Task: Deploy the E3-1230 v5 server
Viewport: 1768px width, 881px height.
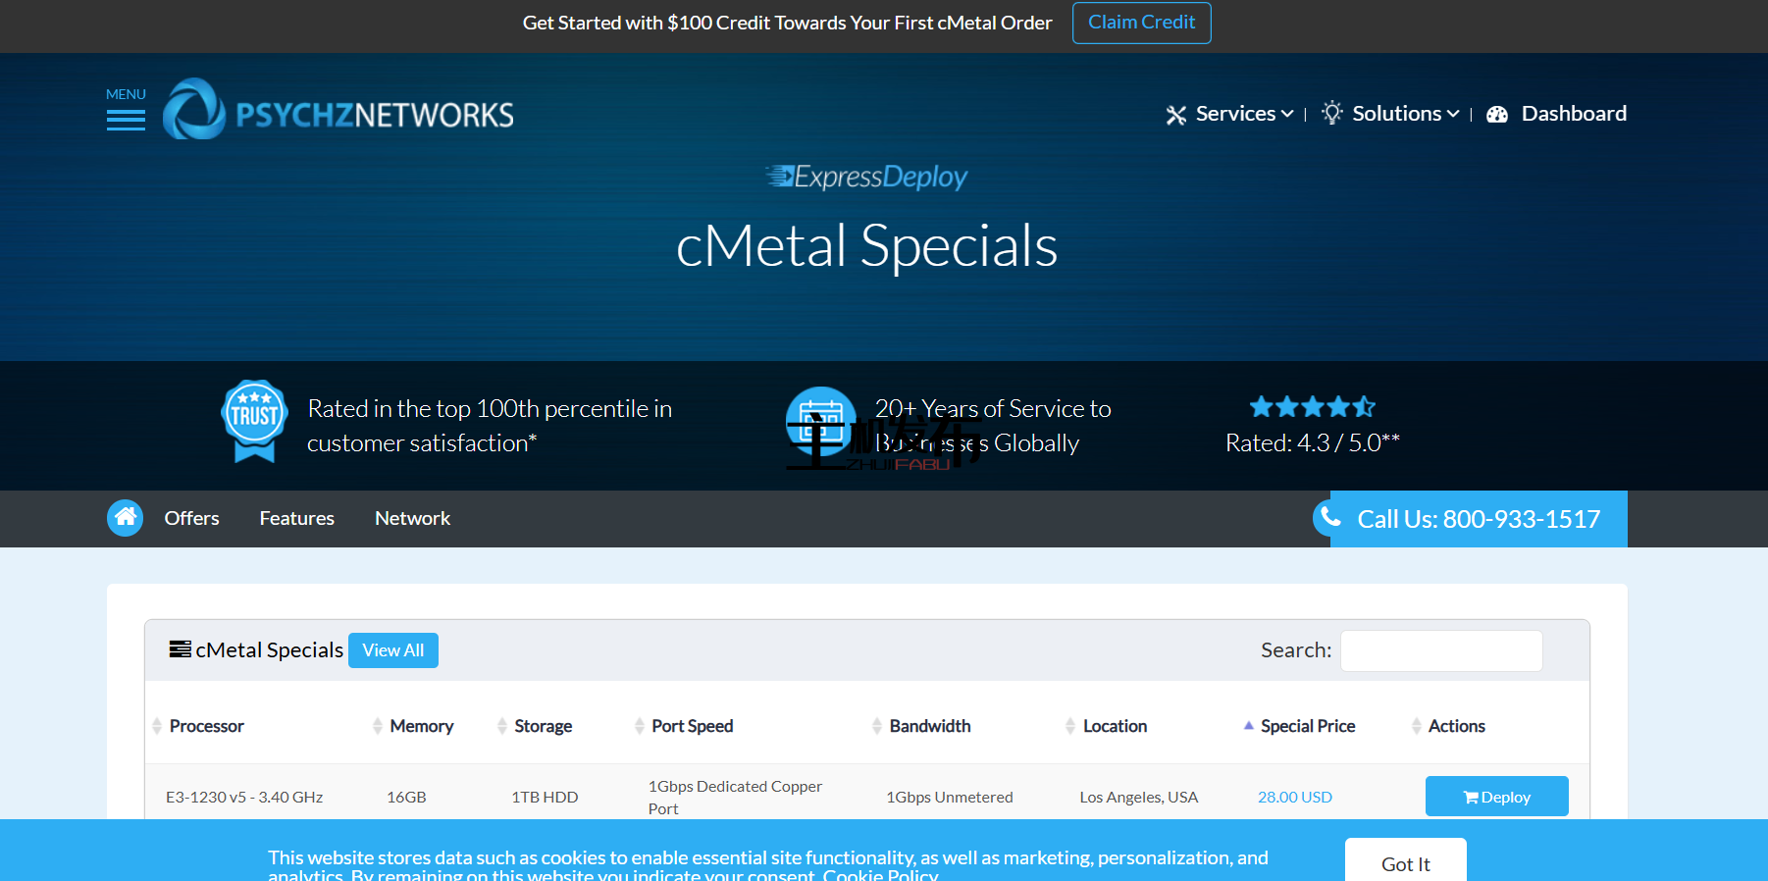Action: pyautogui.click(x=1496, y=797)
